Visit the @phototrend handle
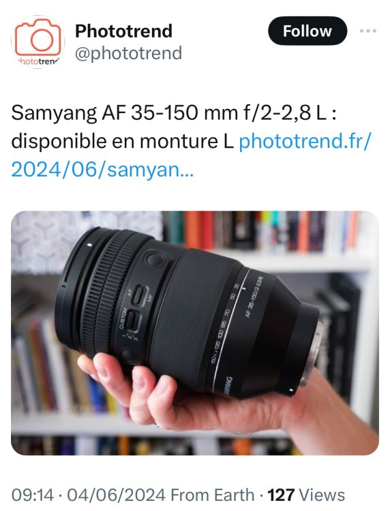Screen dimensions: 390x511 pos(128,53)
